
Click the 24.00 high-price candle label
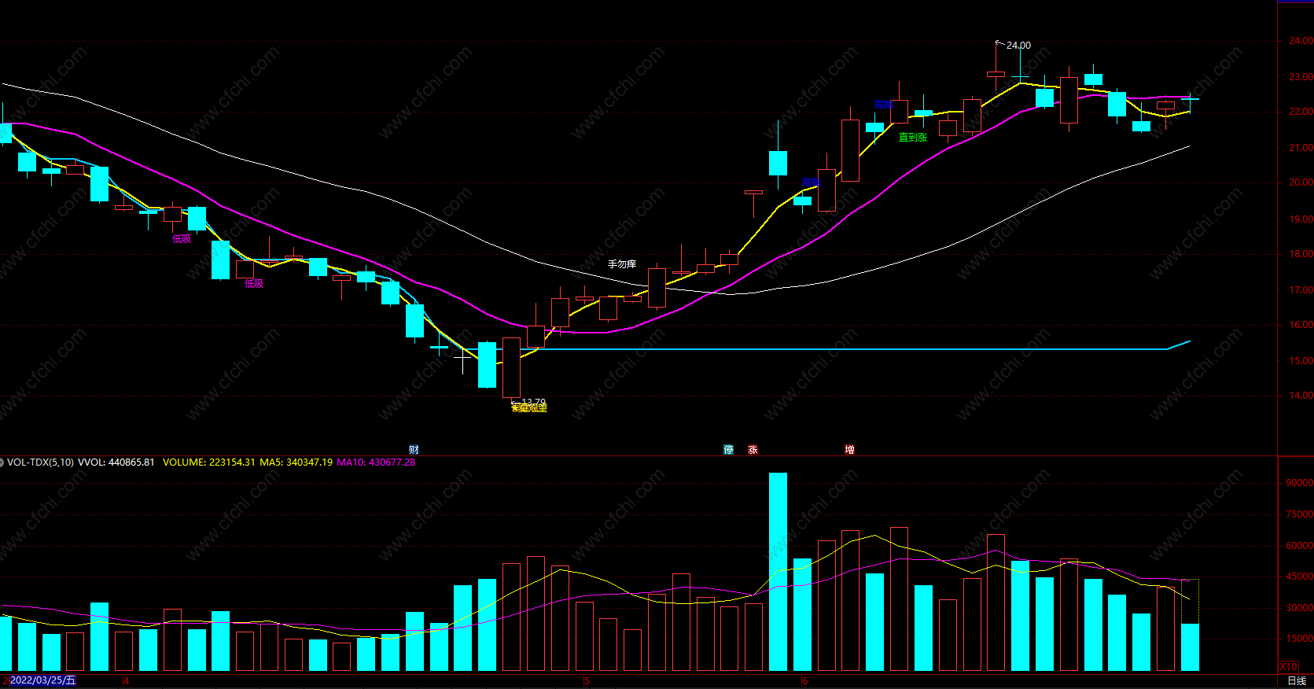tap(1018, 46)
